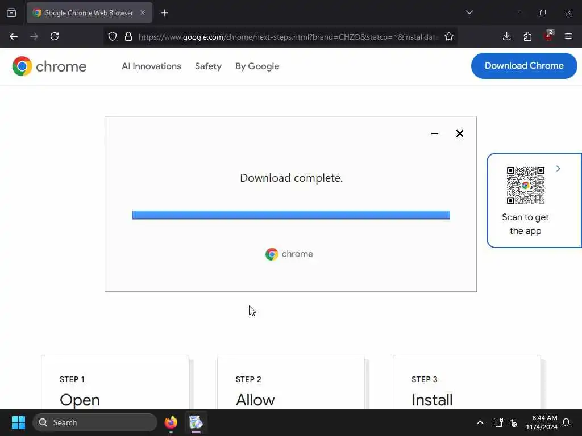Image resolution: width=582 pixels, height=436 pixels.
Task: Click the red extension badge icon
Action: click(548, 36)
